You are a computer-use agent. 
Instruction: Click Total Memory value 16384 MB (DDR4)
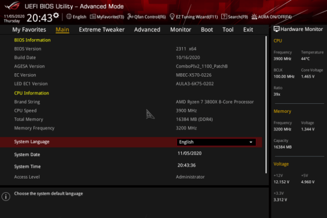click(195, 119)
